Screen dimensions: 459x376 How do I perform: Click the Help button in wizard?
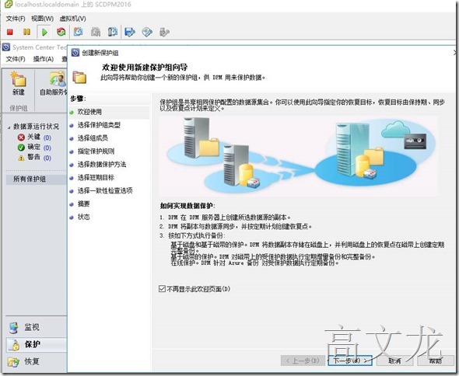(x=436, y=360)
